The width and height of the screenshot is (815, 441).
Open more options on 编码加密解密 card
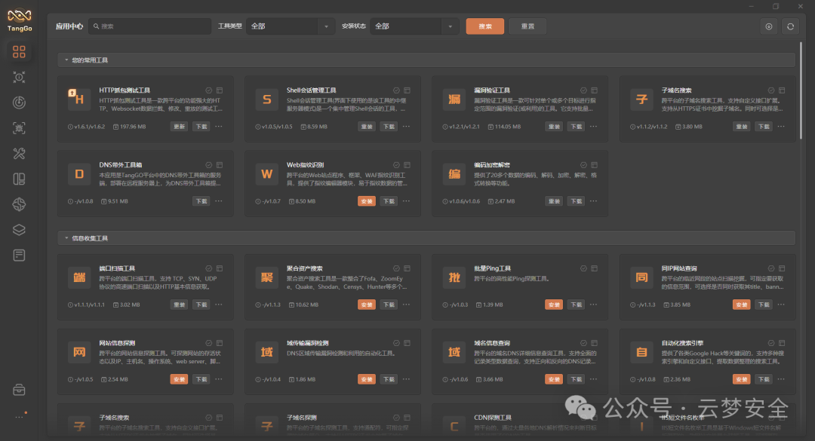point(594,201)
